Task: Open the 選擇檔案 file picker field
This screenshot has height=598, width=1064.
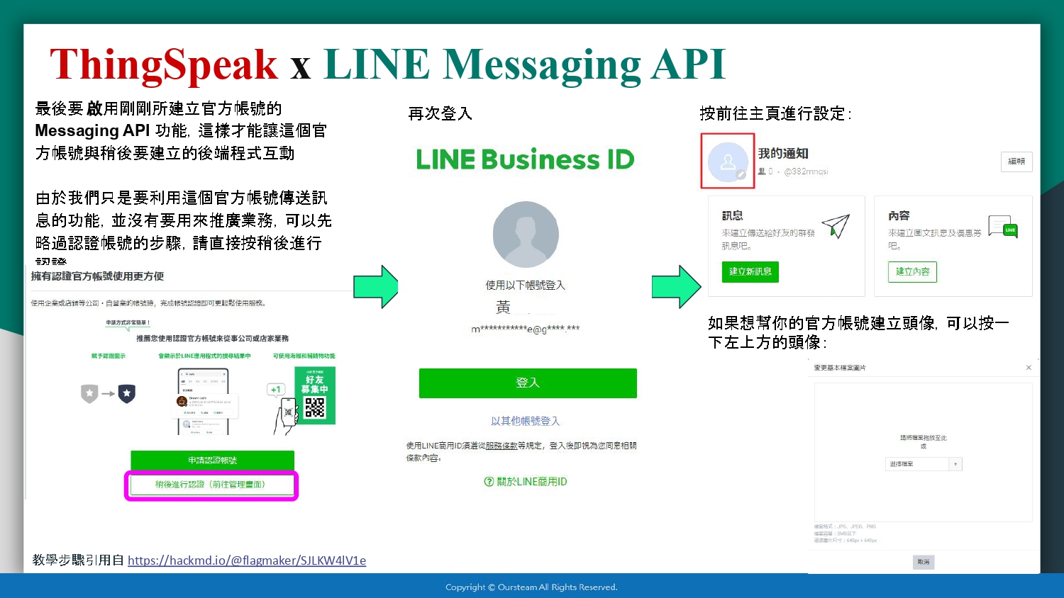Action: click(918, 464)
